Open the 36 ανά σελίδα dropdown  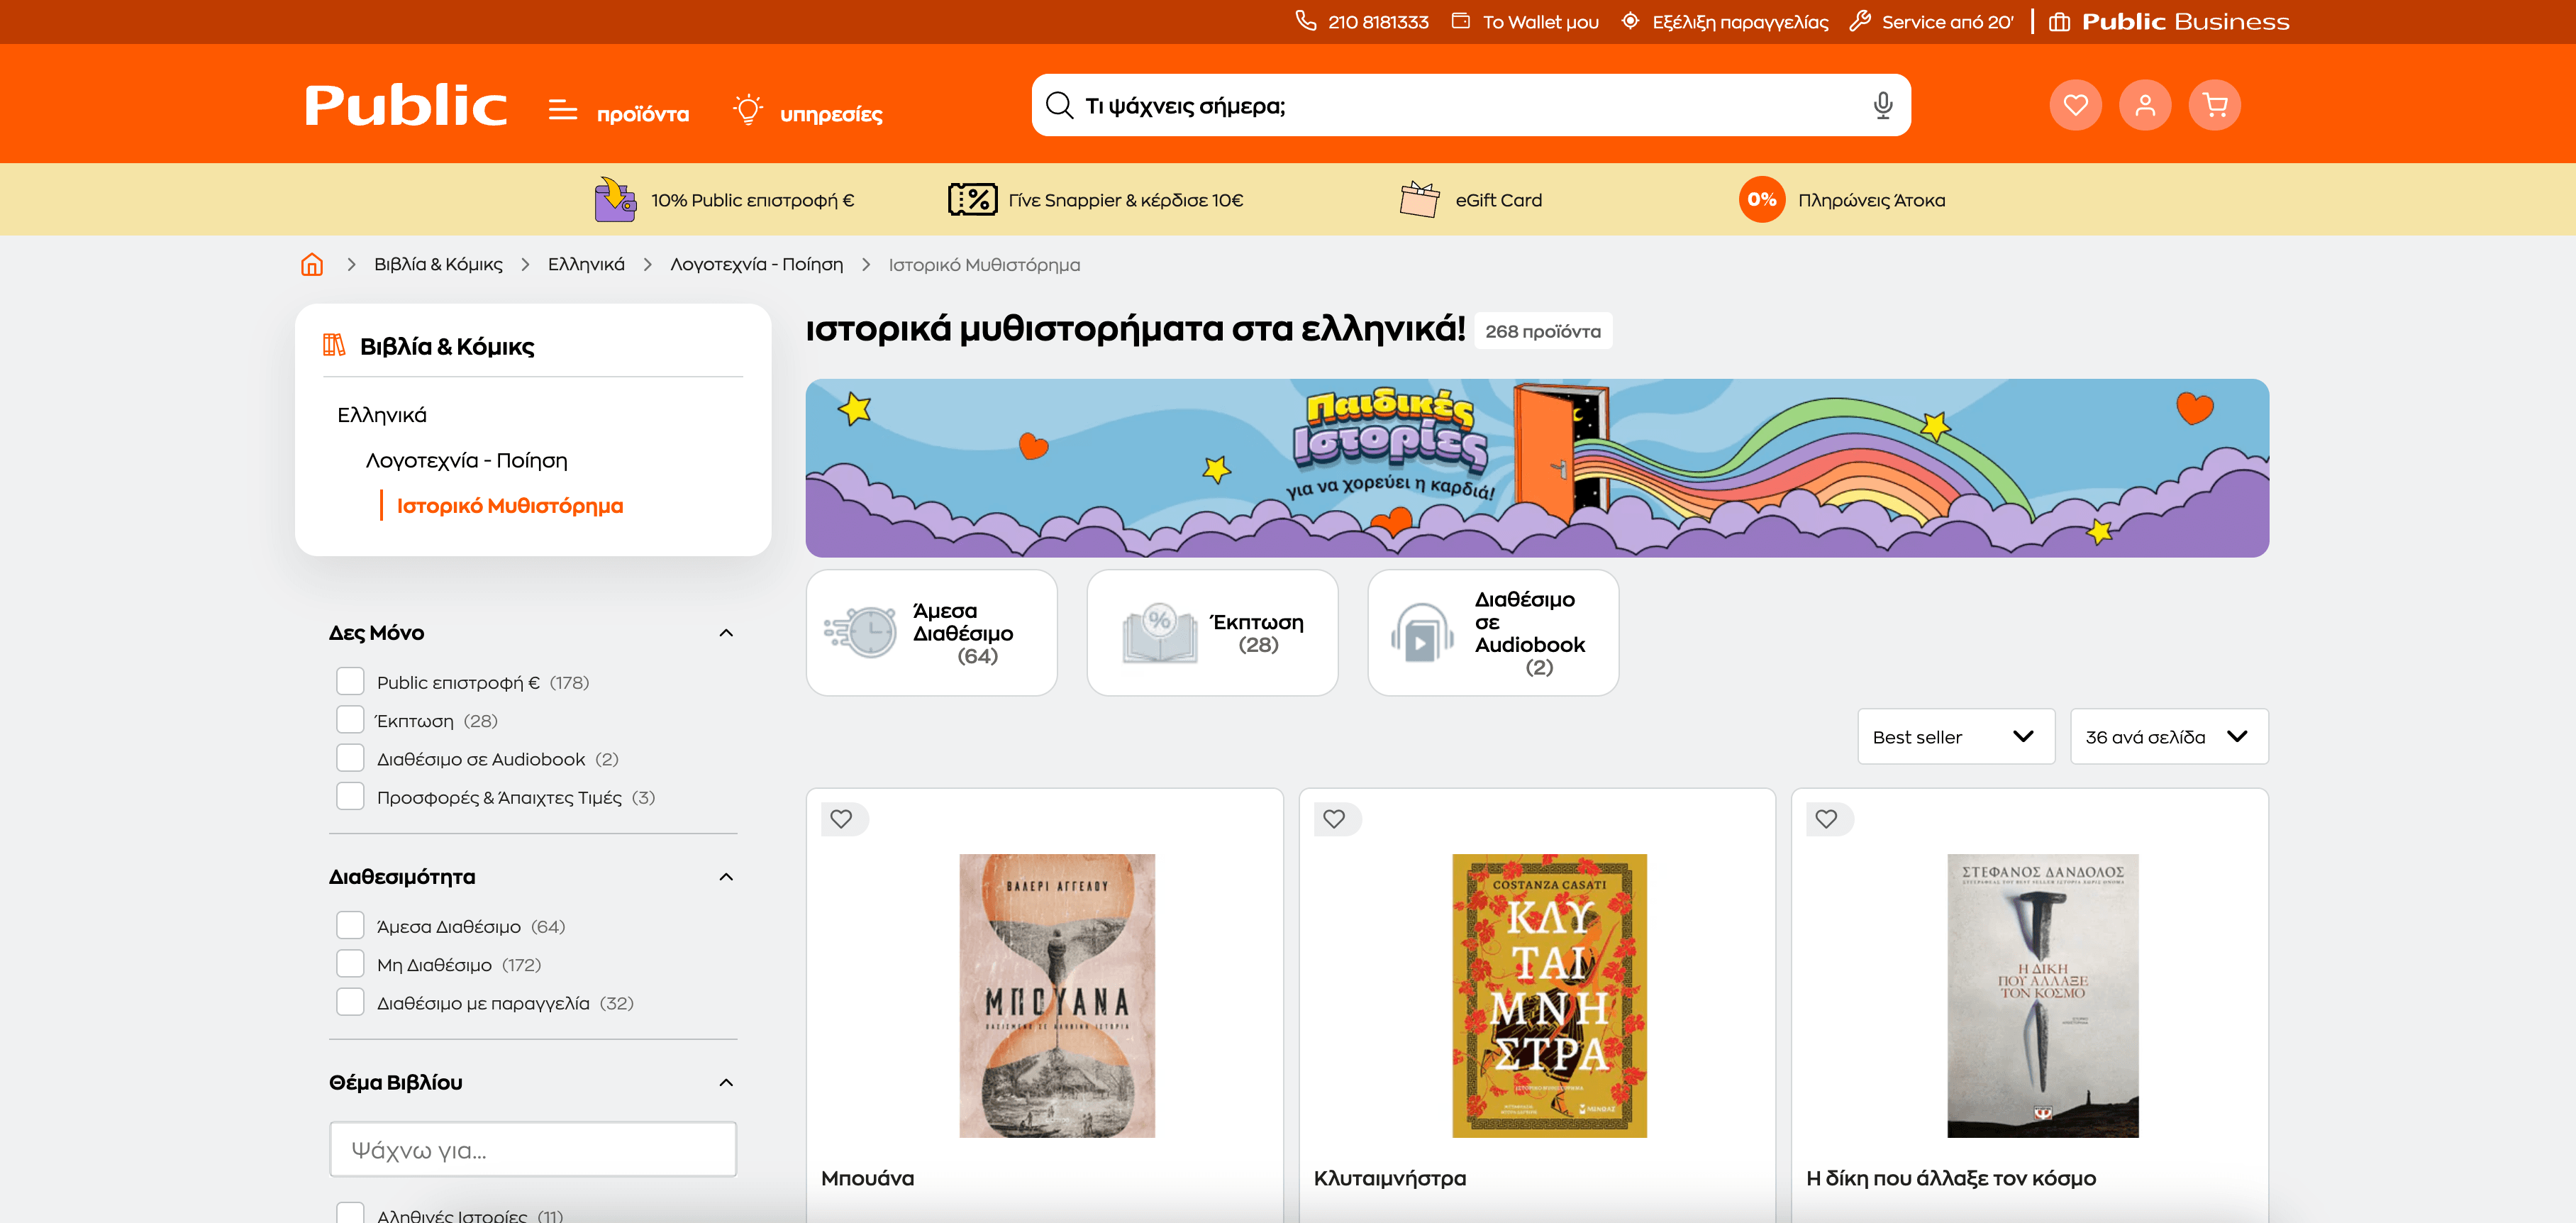2168,737
